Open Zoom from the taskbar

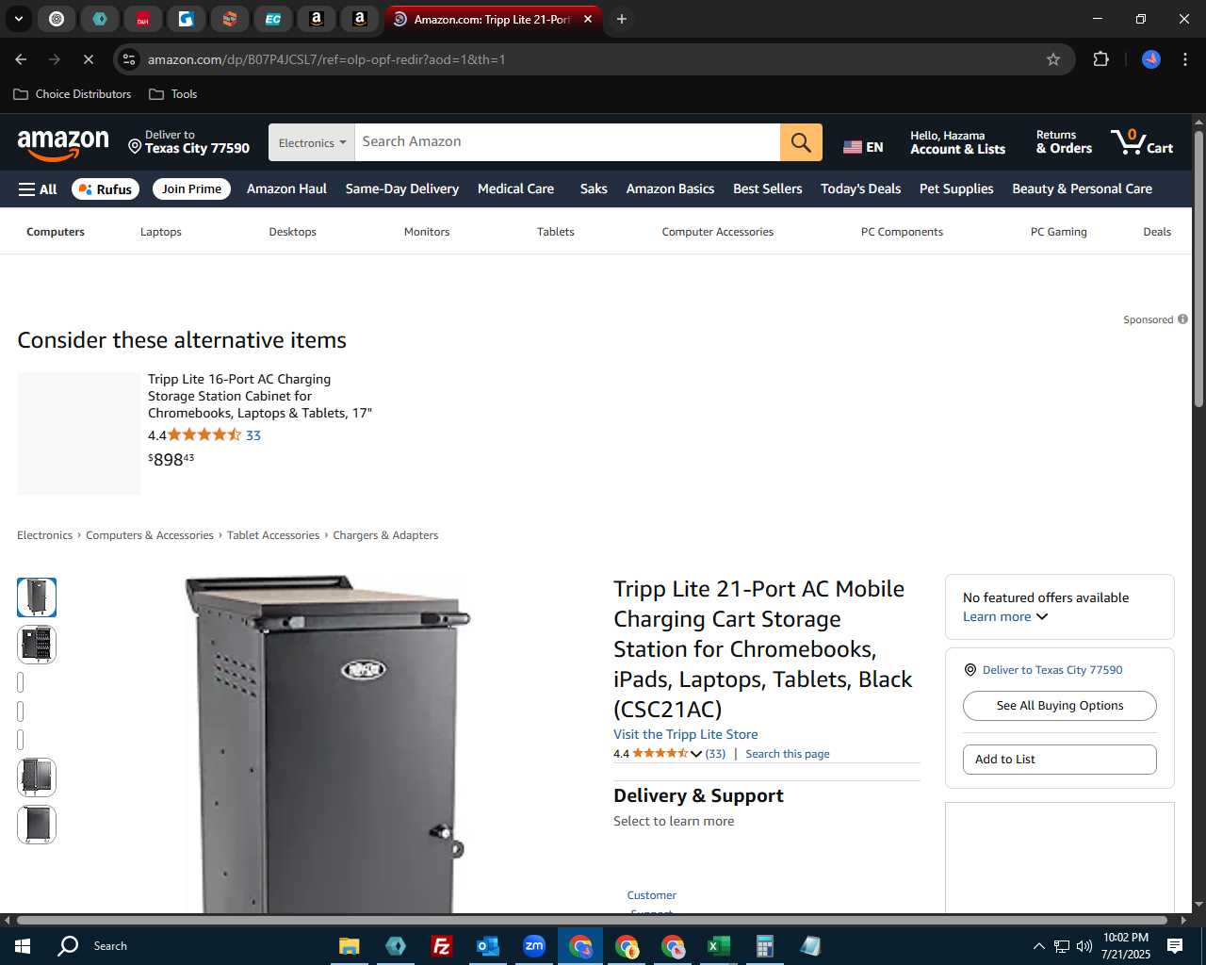tap(534, 946)
